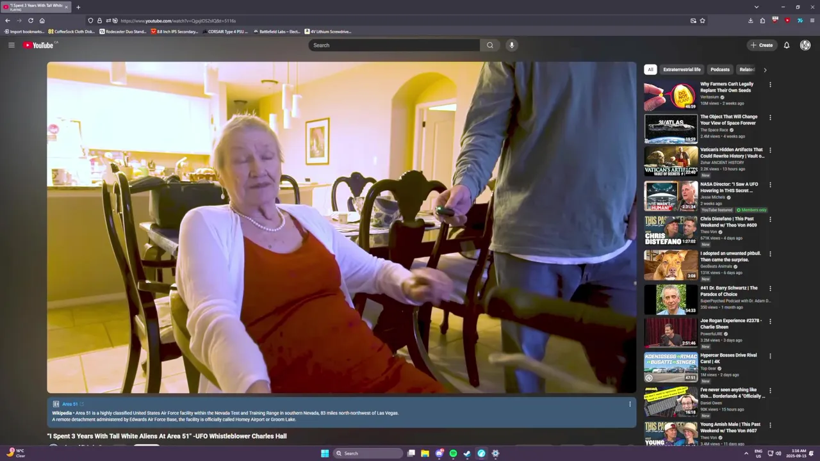Go back with the browser back arrow
This screenshot has width=820, height=461.
[x=8, y=20]
